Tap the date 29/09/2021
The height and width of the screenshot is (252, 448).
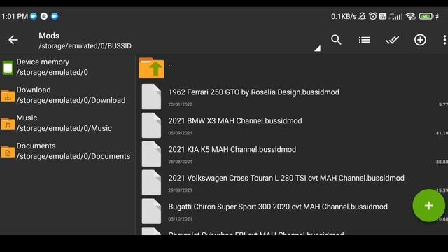pos(181,190)
